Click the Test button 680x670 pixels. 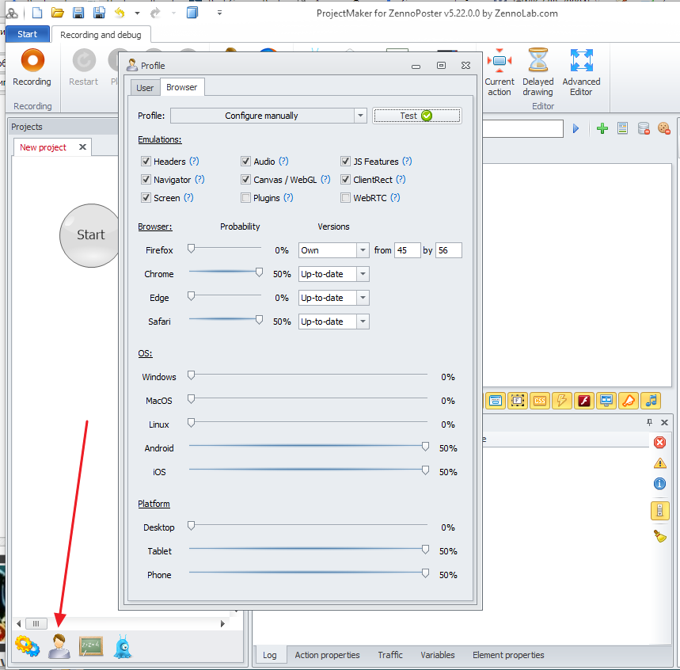click(x=416, y=116)
